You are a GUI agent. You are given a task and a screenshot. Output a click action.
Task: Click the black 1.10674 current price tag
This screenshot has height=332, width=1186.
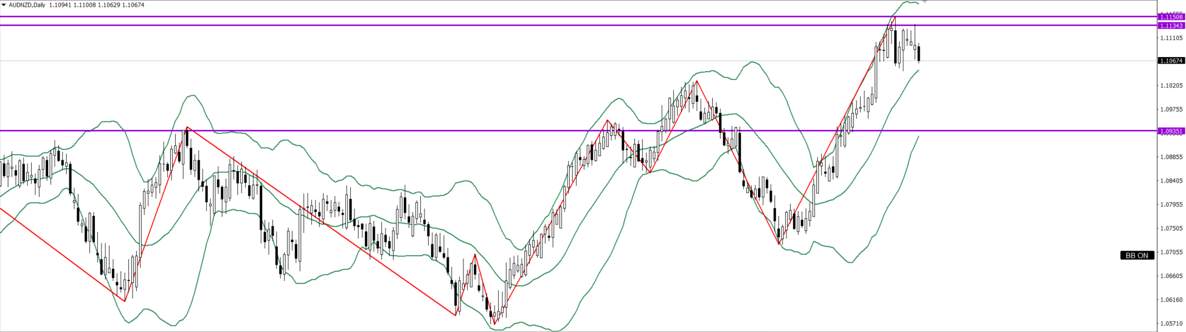pos(1171,61)
